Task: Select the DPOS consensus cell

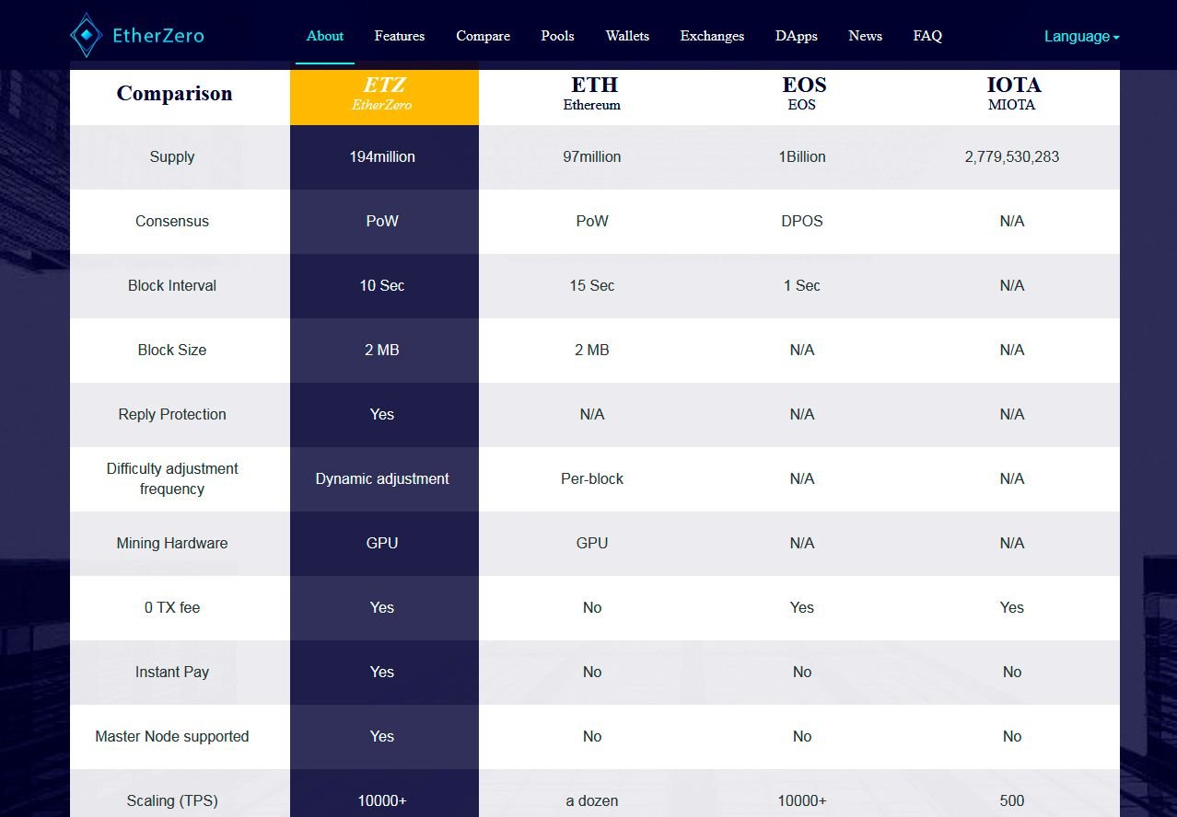Action: (802, 222)
